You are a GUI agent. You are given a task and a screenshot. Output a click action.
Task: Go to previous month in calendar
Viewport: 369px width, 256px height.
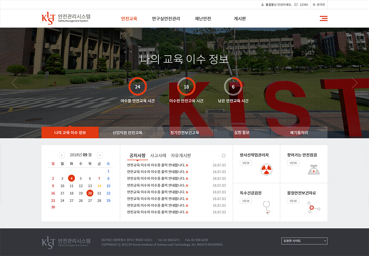pyautogui.click(x=62, y=155)
